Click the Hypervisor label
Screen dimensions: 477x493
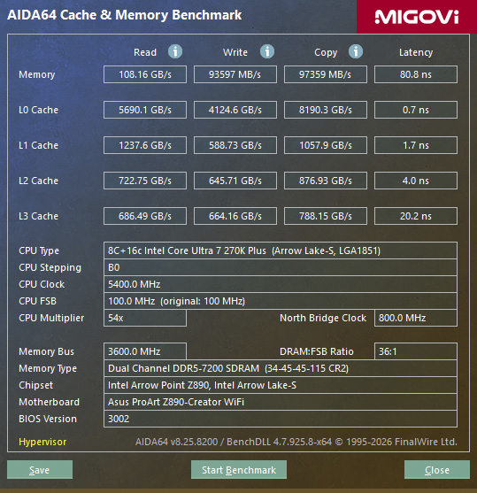(42, 442)
